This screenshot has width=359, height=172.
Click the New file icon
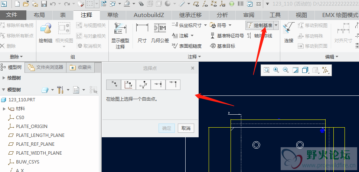click(17, 4)
